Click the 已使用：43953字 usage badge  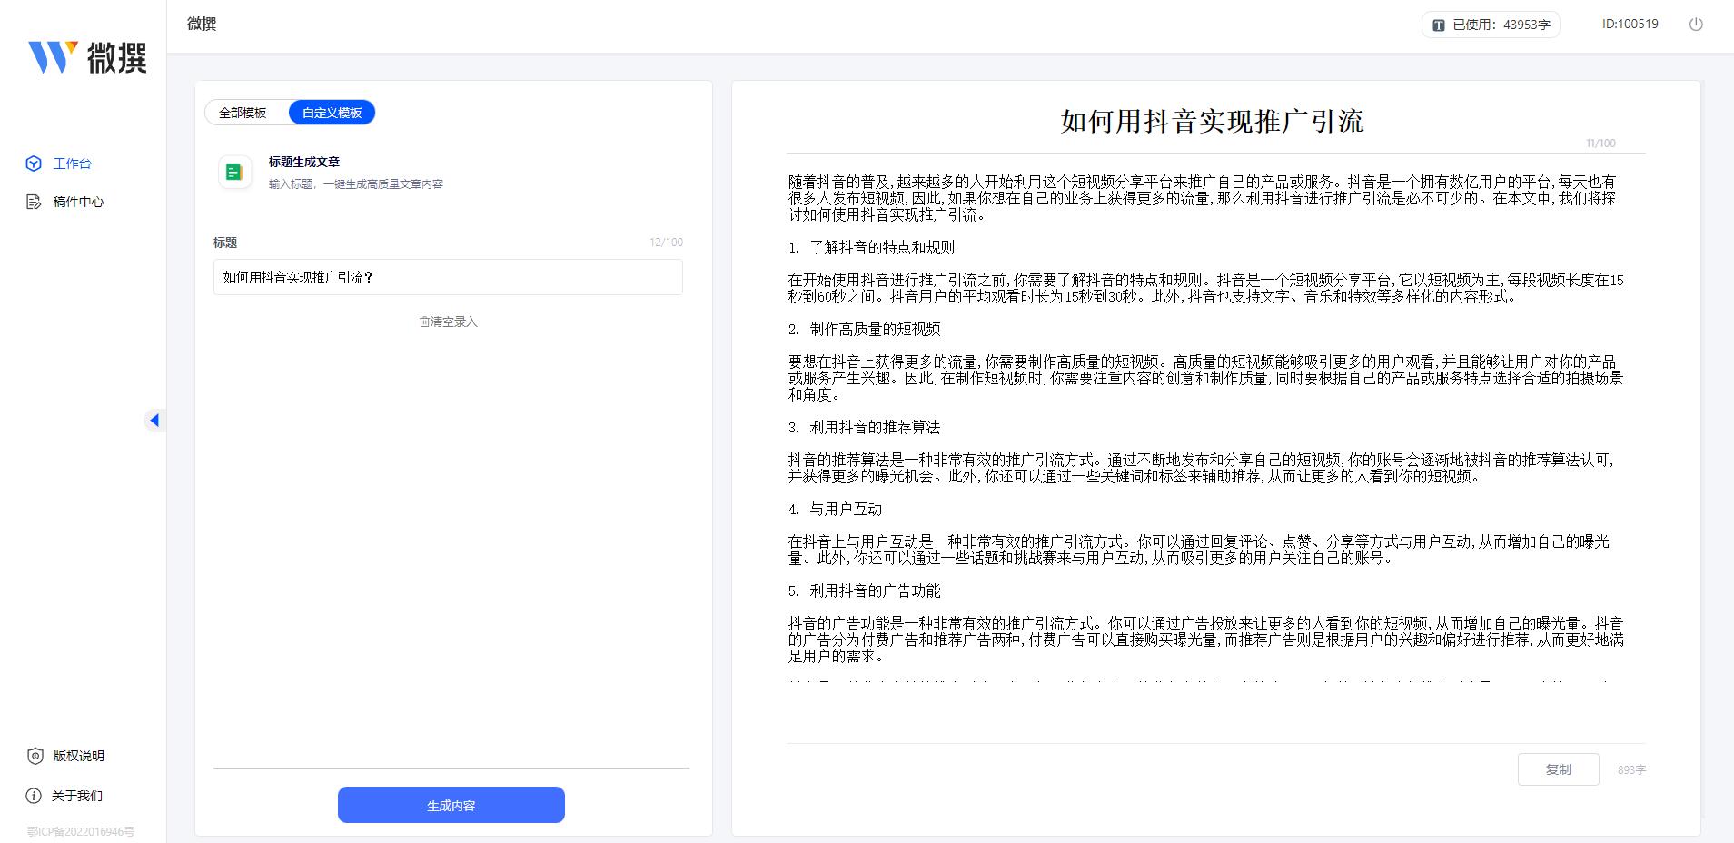(x=1490, y=25)
